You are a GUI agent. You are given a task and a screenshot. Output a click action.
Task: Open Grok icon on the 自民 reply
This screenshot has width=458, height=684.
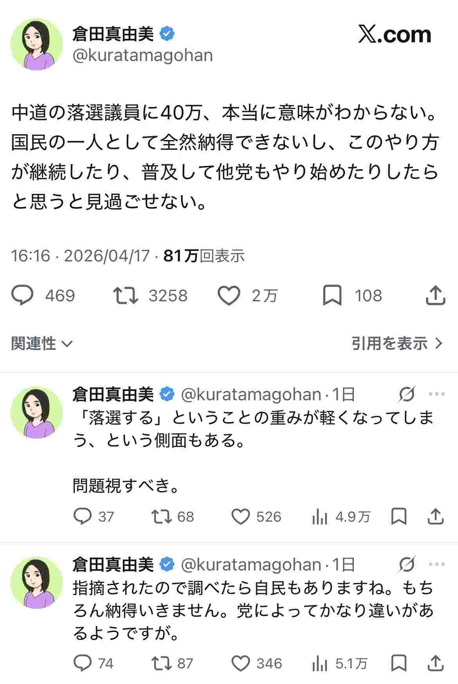coord(406,564)
